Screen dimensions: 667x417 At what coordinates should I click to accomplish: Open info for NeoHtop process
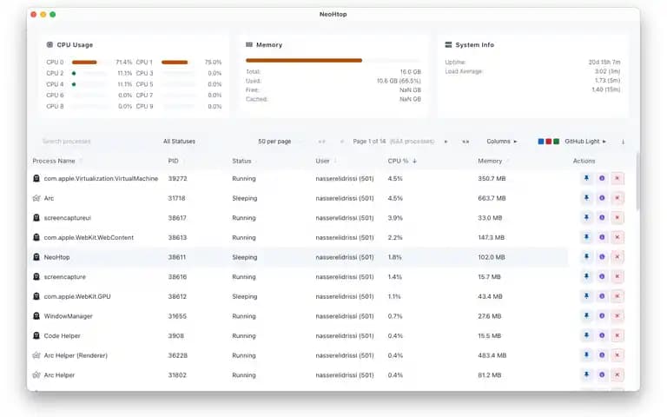pyautogui.click(x=602, y=256)
